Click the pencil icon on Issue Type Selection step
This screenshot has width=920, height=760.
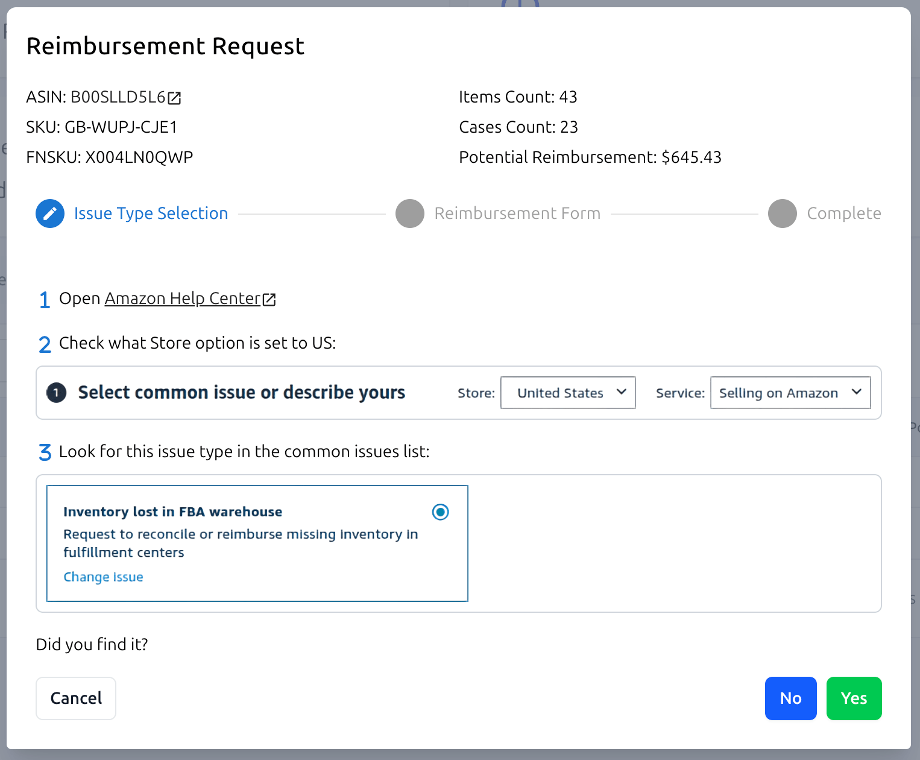[50, 214]
